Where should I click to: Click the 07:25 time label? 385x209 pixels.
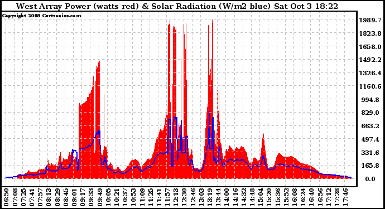pos(23,197)
